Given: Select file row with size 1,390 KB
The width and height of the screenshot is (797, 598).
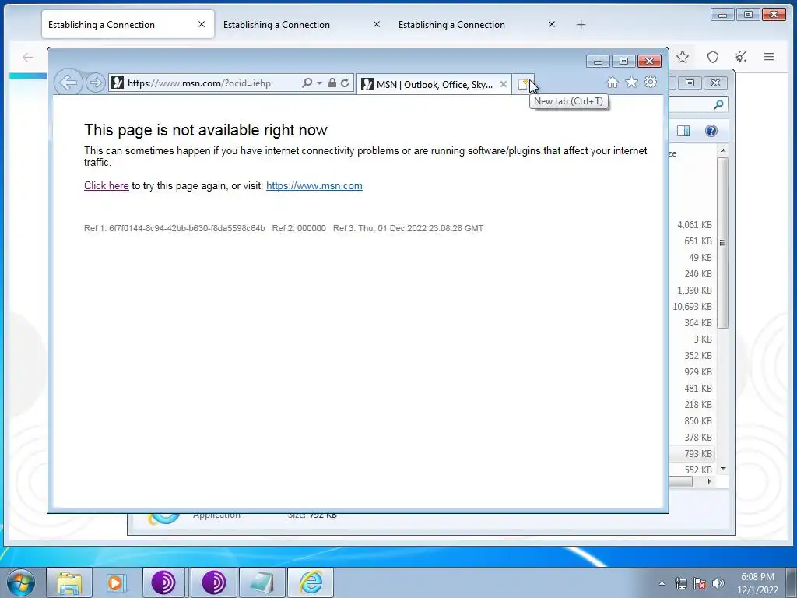Looking at the screenshot, I should pyautogui.click(x=693, y=290).
